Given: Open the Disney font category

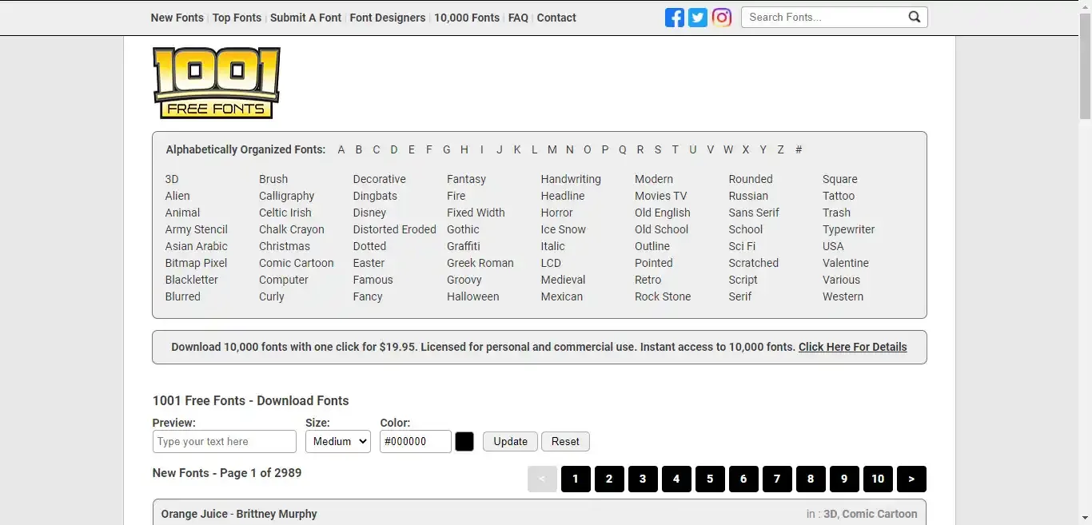Looking at the screenshot, I should click(369, 213).
